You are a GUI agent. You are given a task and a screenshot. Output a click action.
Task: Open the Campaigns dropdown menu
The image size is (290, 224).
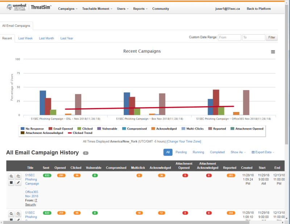(x=68, y=9)
